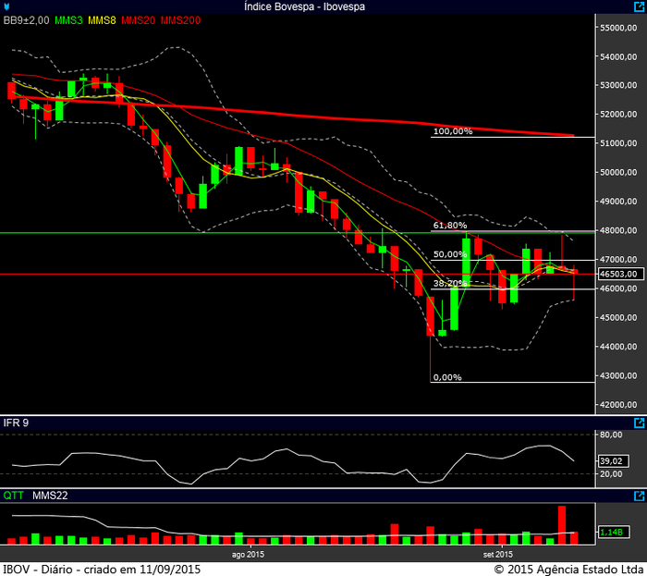Click the 38,20% Fibonacci level label
The height and width of the screenshot is (576, 647).
pyautogui.click(x=450, y=283)
